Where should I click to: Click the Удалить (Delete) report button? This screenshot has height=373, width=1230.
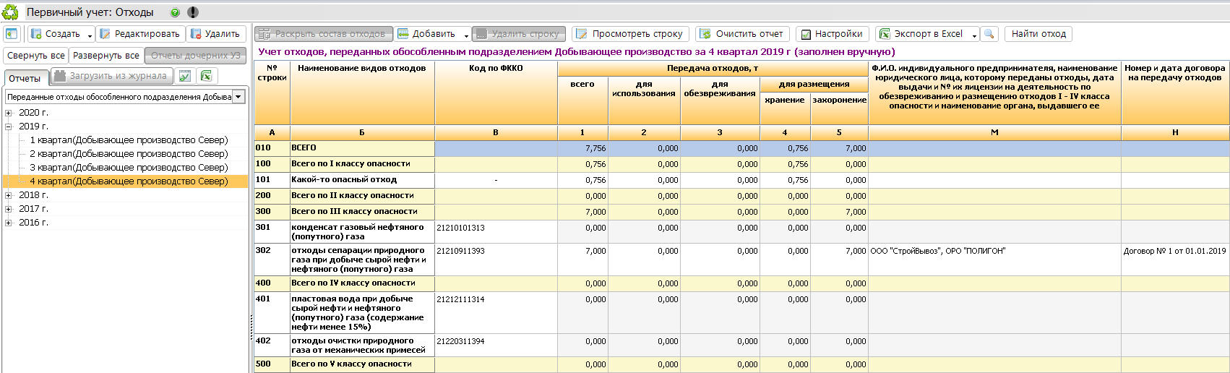click(x=215, y=34)
